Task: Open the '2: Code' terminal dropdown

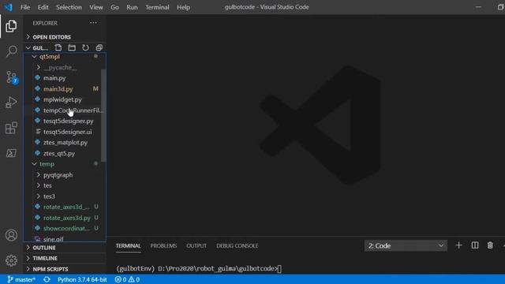Action: pos(406,245)
